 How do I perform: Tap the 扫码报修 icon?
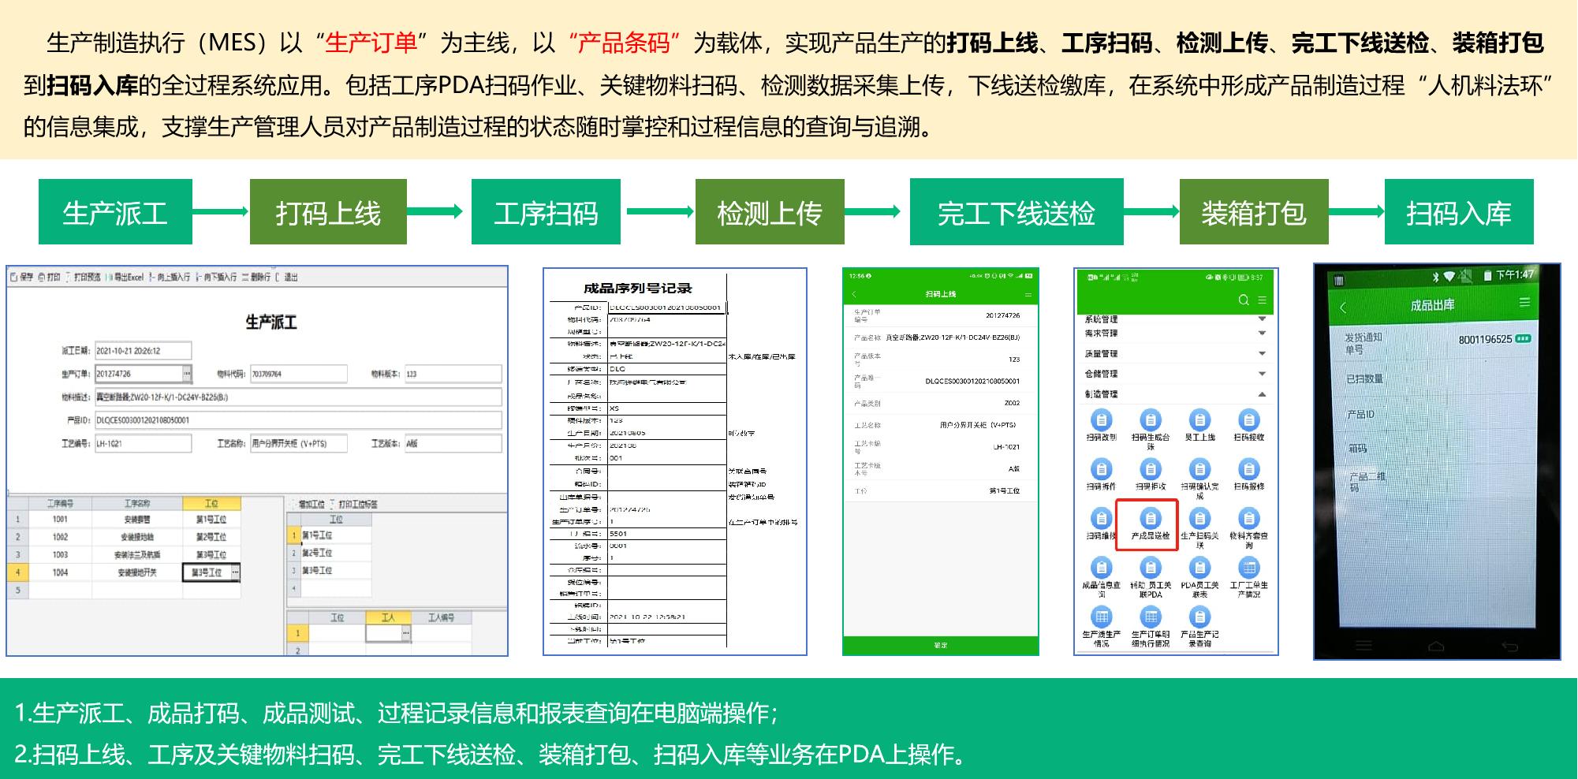(x=1248, y=470)
